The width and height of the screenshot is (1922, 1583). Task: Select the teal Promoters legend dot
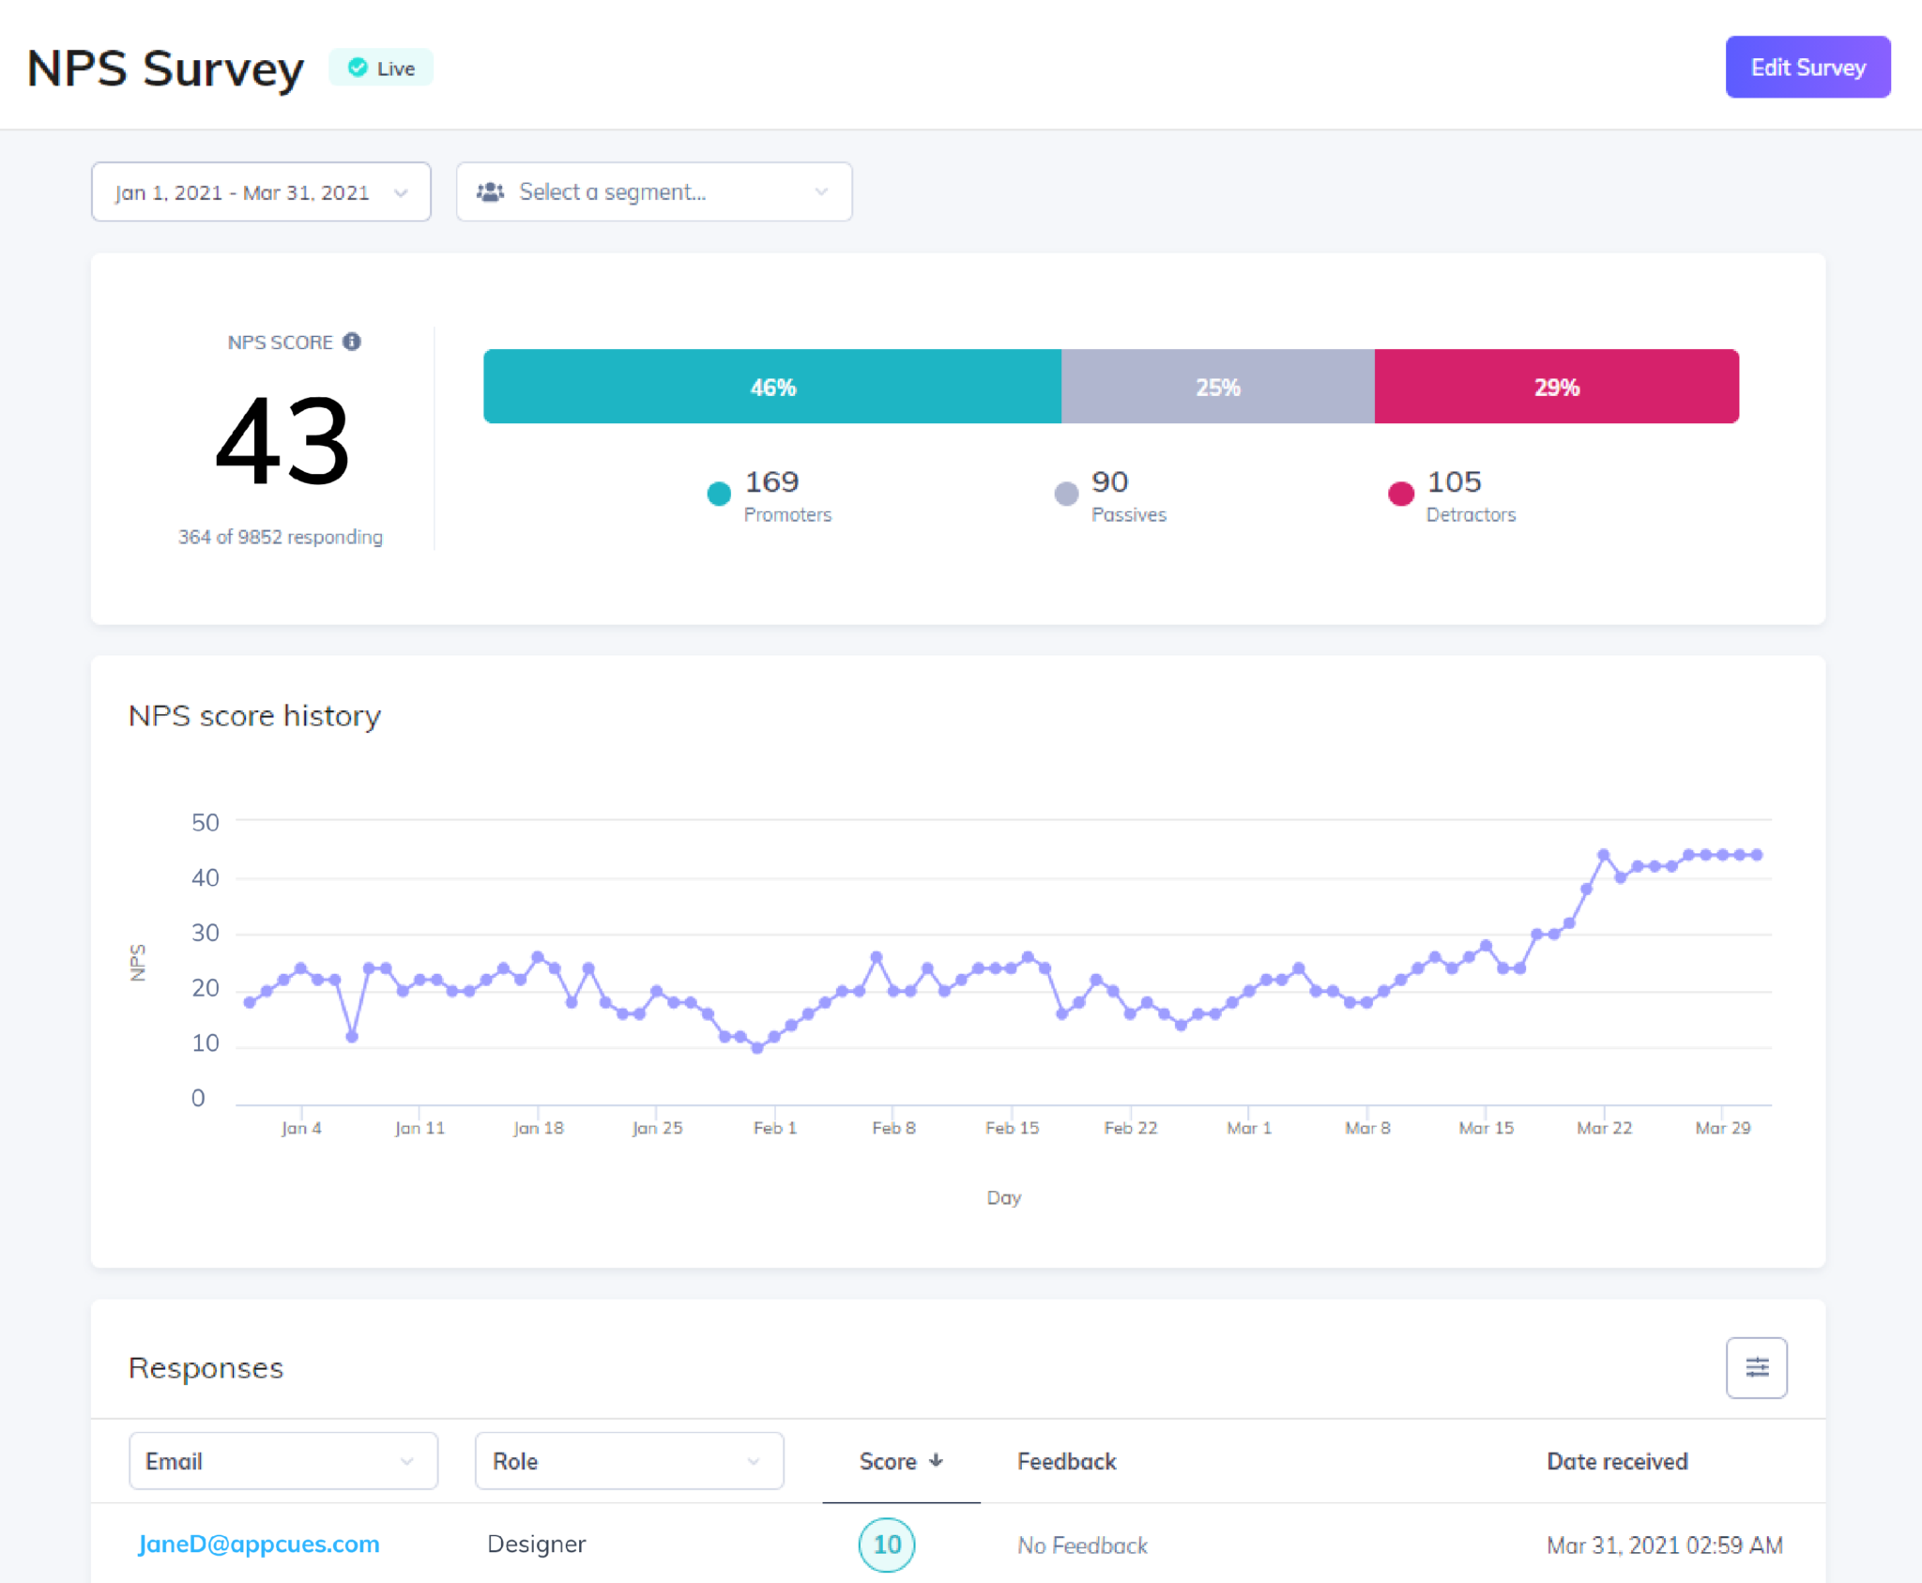718,493
